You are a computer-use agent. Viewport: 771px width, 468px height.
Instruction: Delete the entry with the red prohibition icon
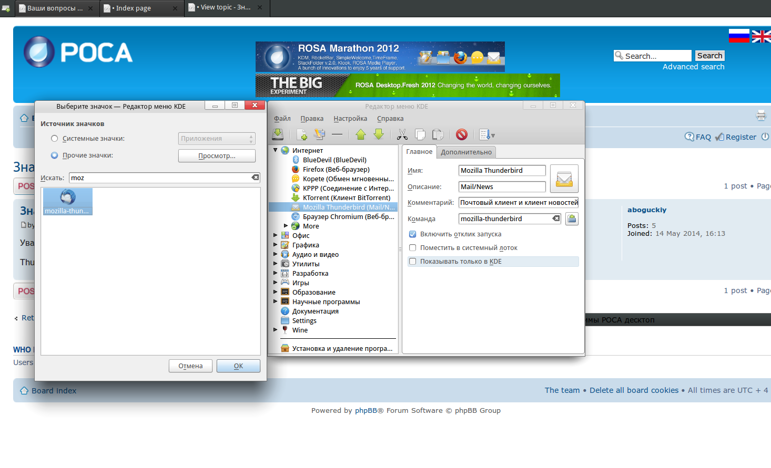click(x=462, y=134)
